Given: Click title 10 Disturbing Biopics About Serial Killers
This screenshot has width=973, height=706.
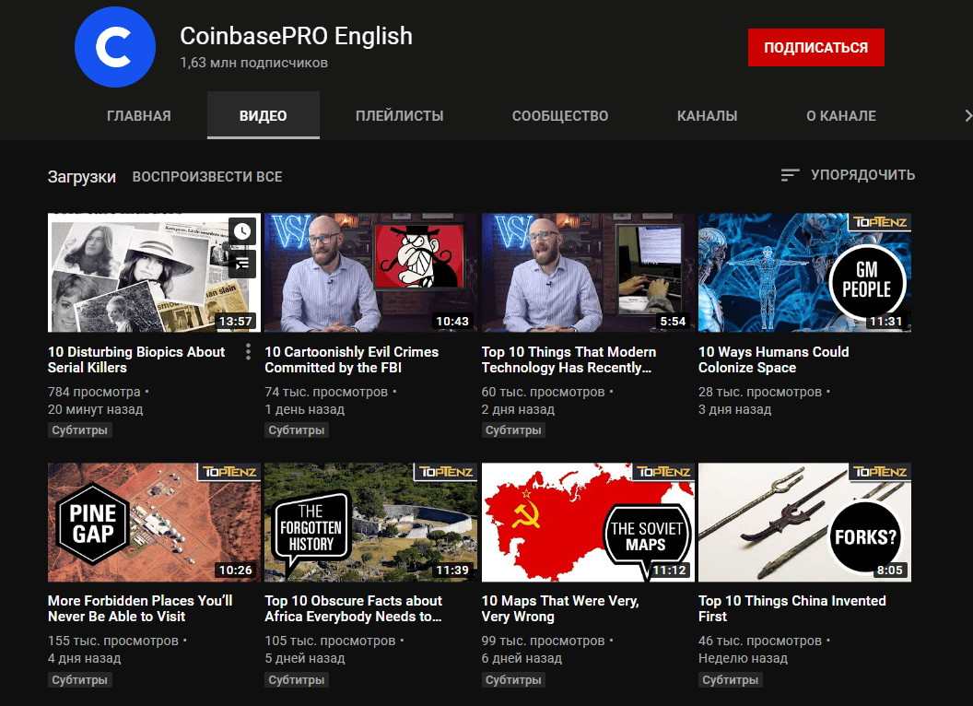Looking at the screenshot, I should 136,359.
